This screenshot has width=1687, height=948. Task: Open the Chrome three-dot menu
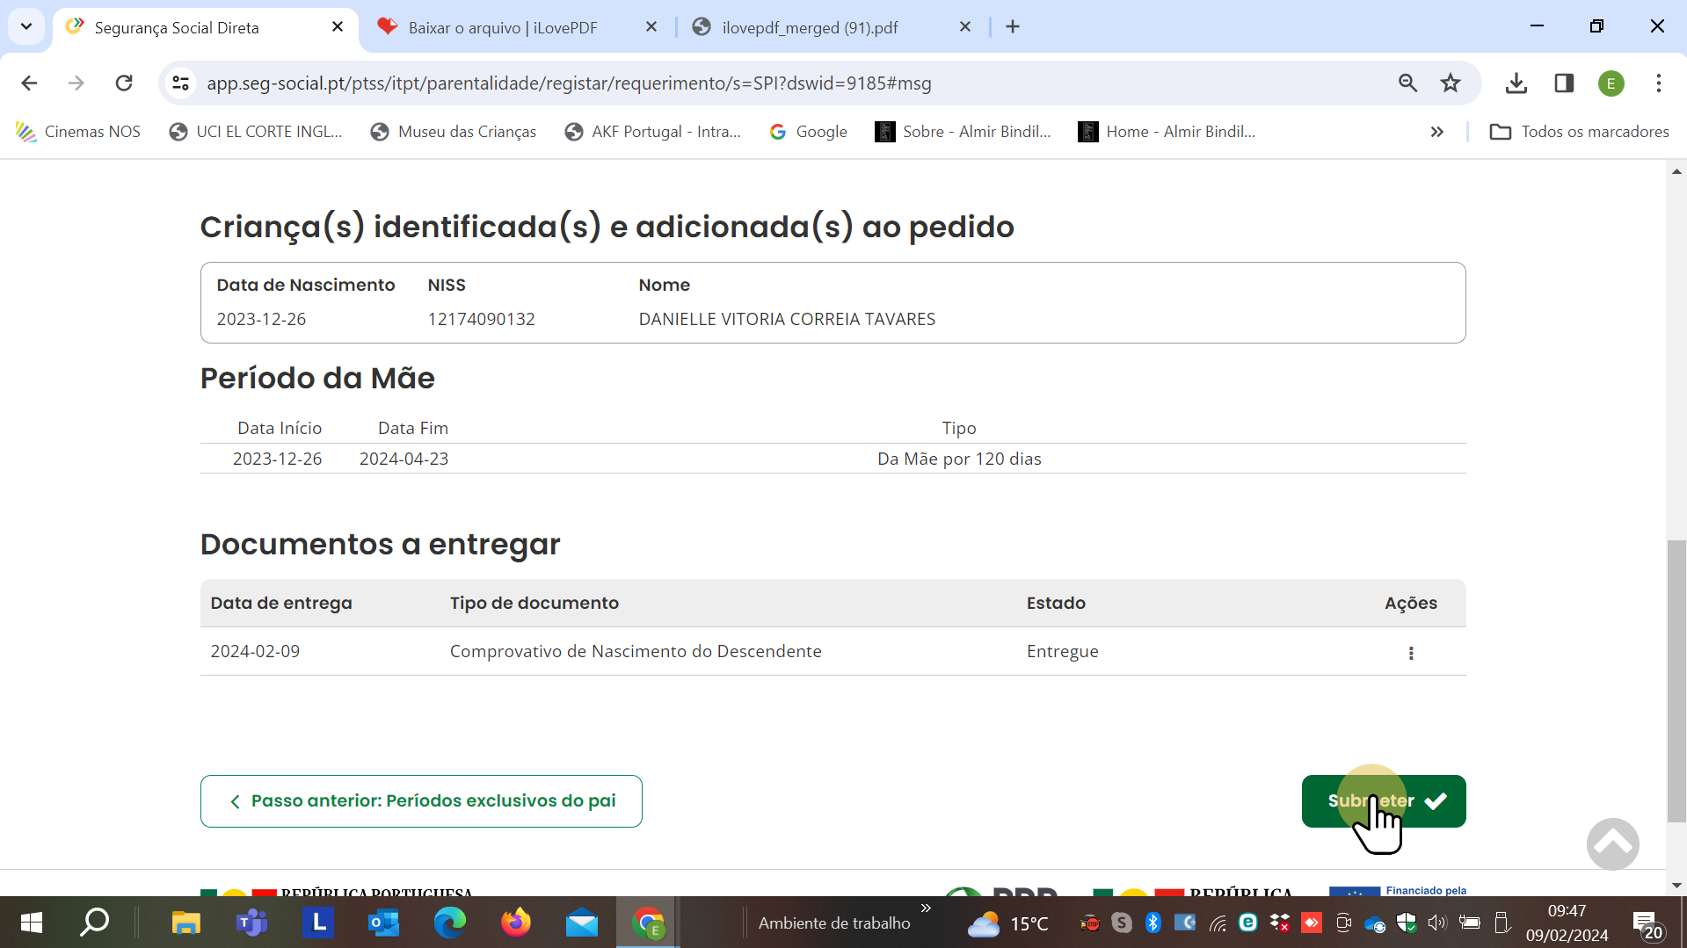(x=1658, y=83)
